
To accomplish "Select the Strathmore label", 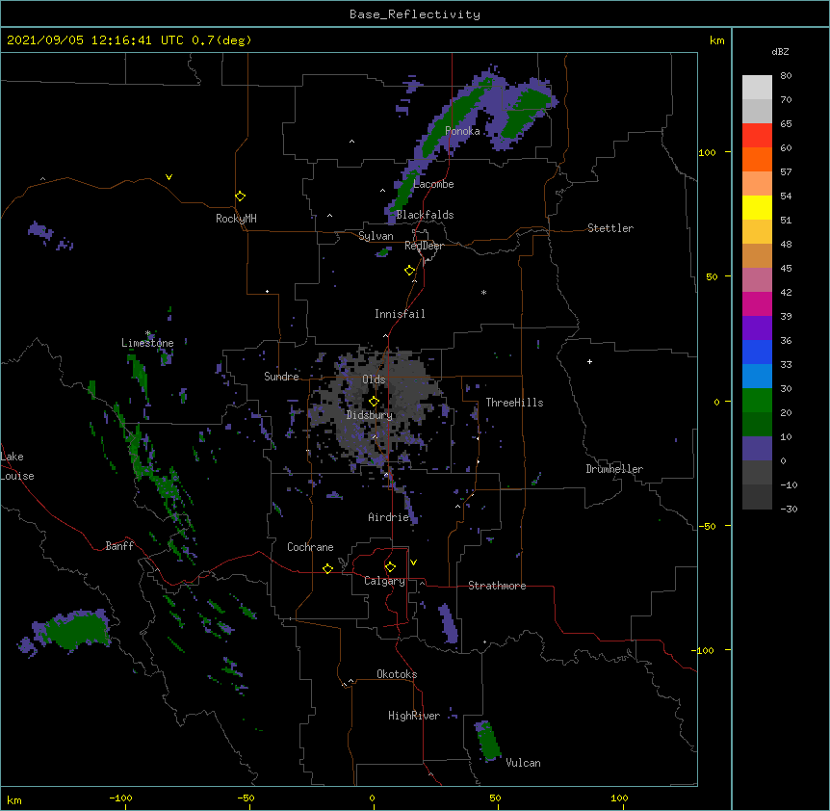I will [x=497, y=586].
